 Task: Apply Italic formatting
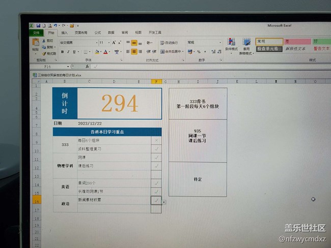click(68, 52)
